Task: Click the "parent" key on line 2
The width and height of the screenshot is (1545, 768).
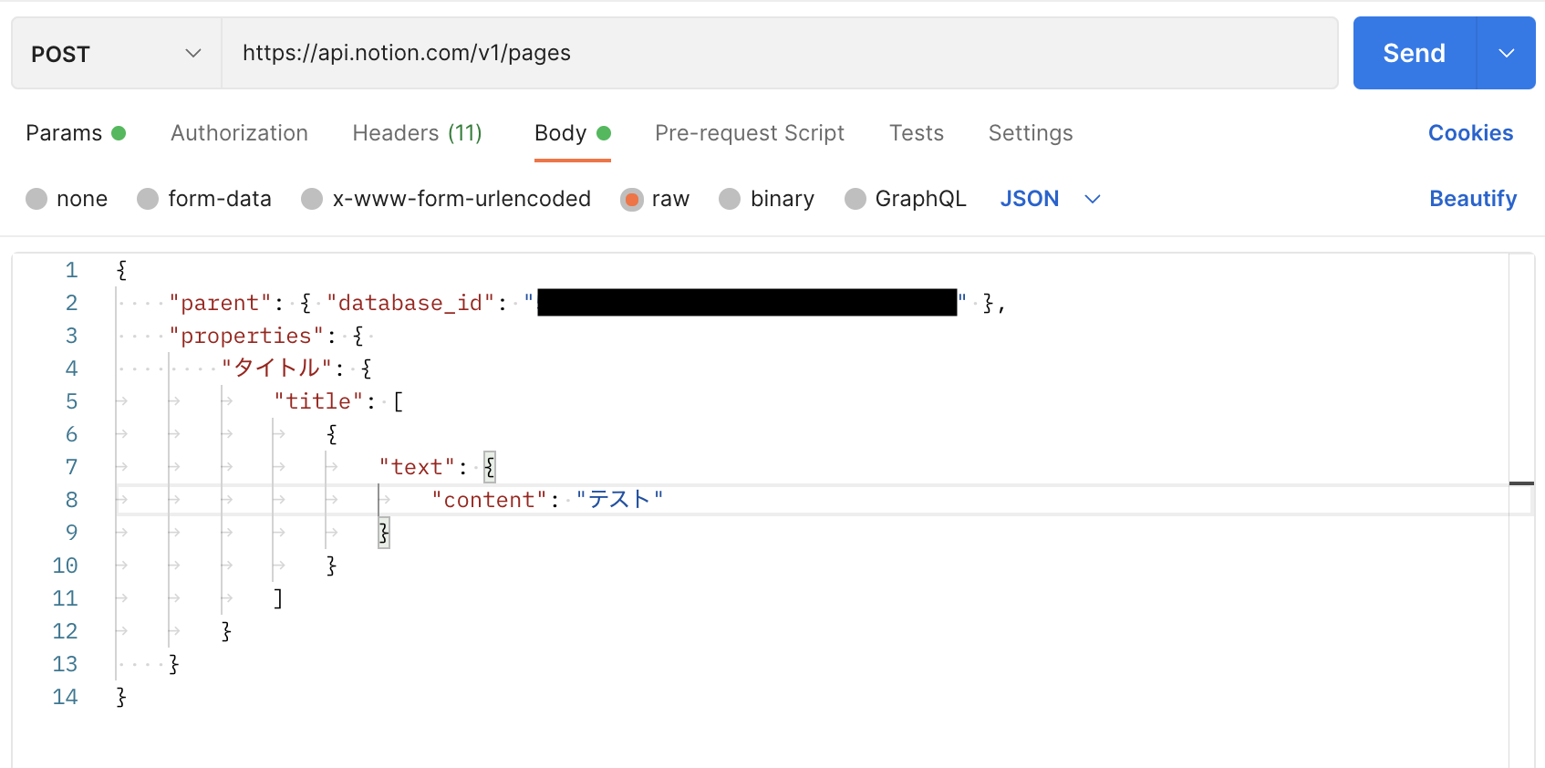Action: [x=220, y=303]
